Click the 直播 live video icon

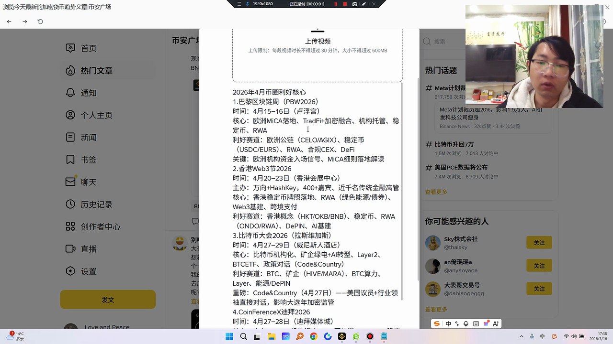click(70, 249)
